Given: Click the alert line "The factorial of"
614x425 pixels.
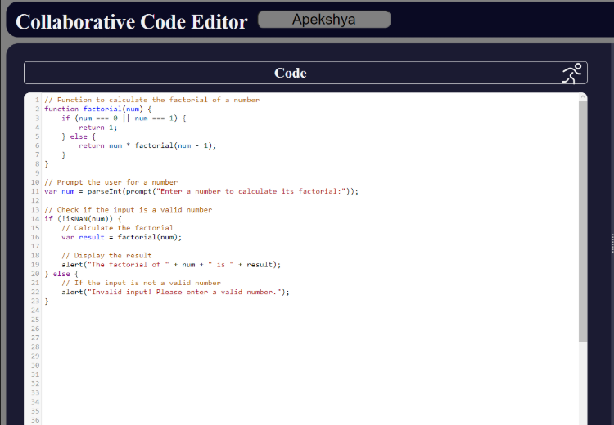Looking at the screenshot, I should pyautogui.click(x=171, y=265).
